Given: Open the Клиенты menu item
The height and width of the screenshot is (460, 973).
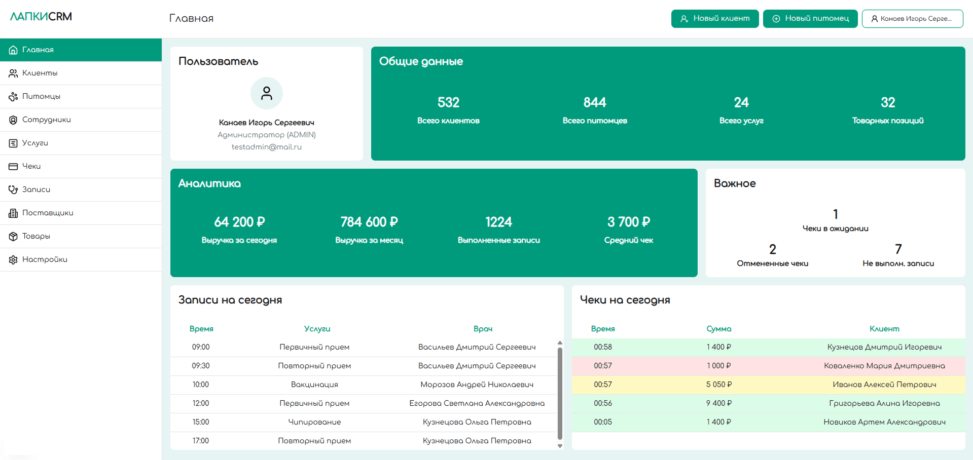Looking at the screenshot, I should [x=40, y=73].
